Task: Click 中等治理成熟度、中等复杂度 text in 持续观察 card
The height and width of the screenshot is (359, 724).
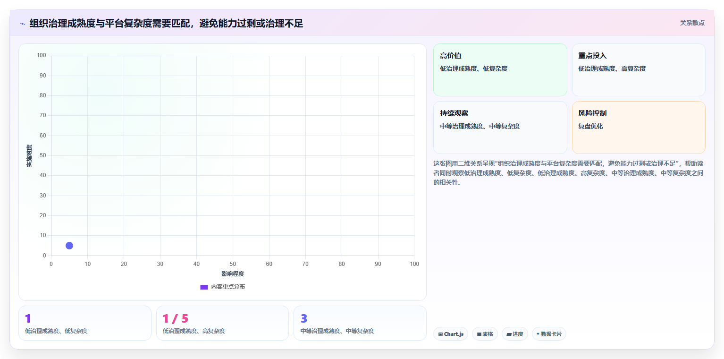Action: pyautogui.click(x=480, y=127)
